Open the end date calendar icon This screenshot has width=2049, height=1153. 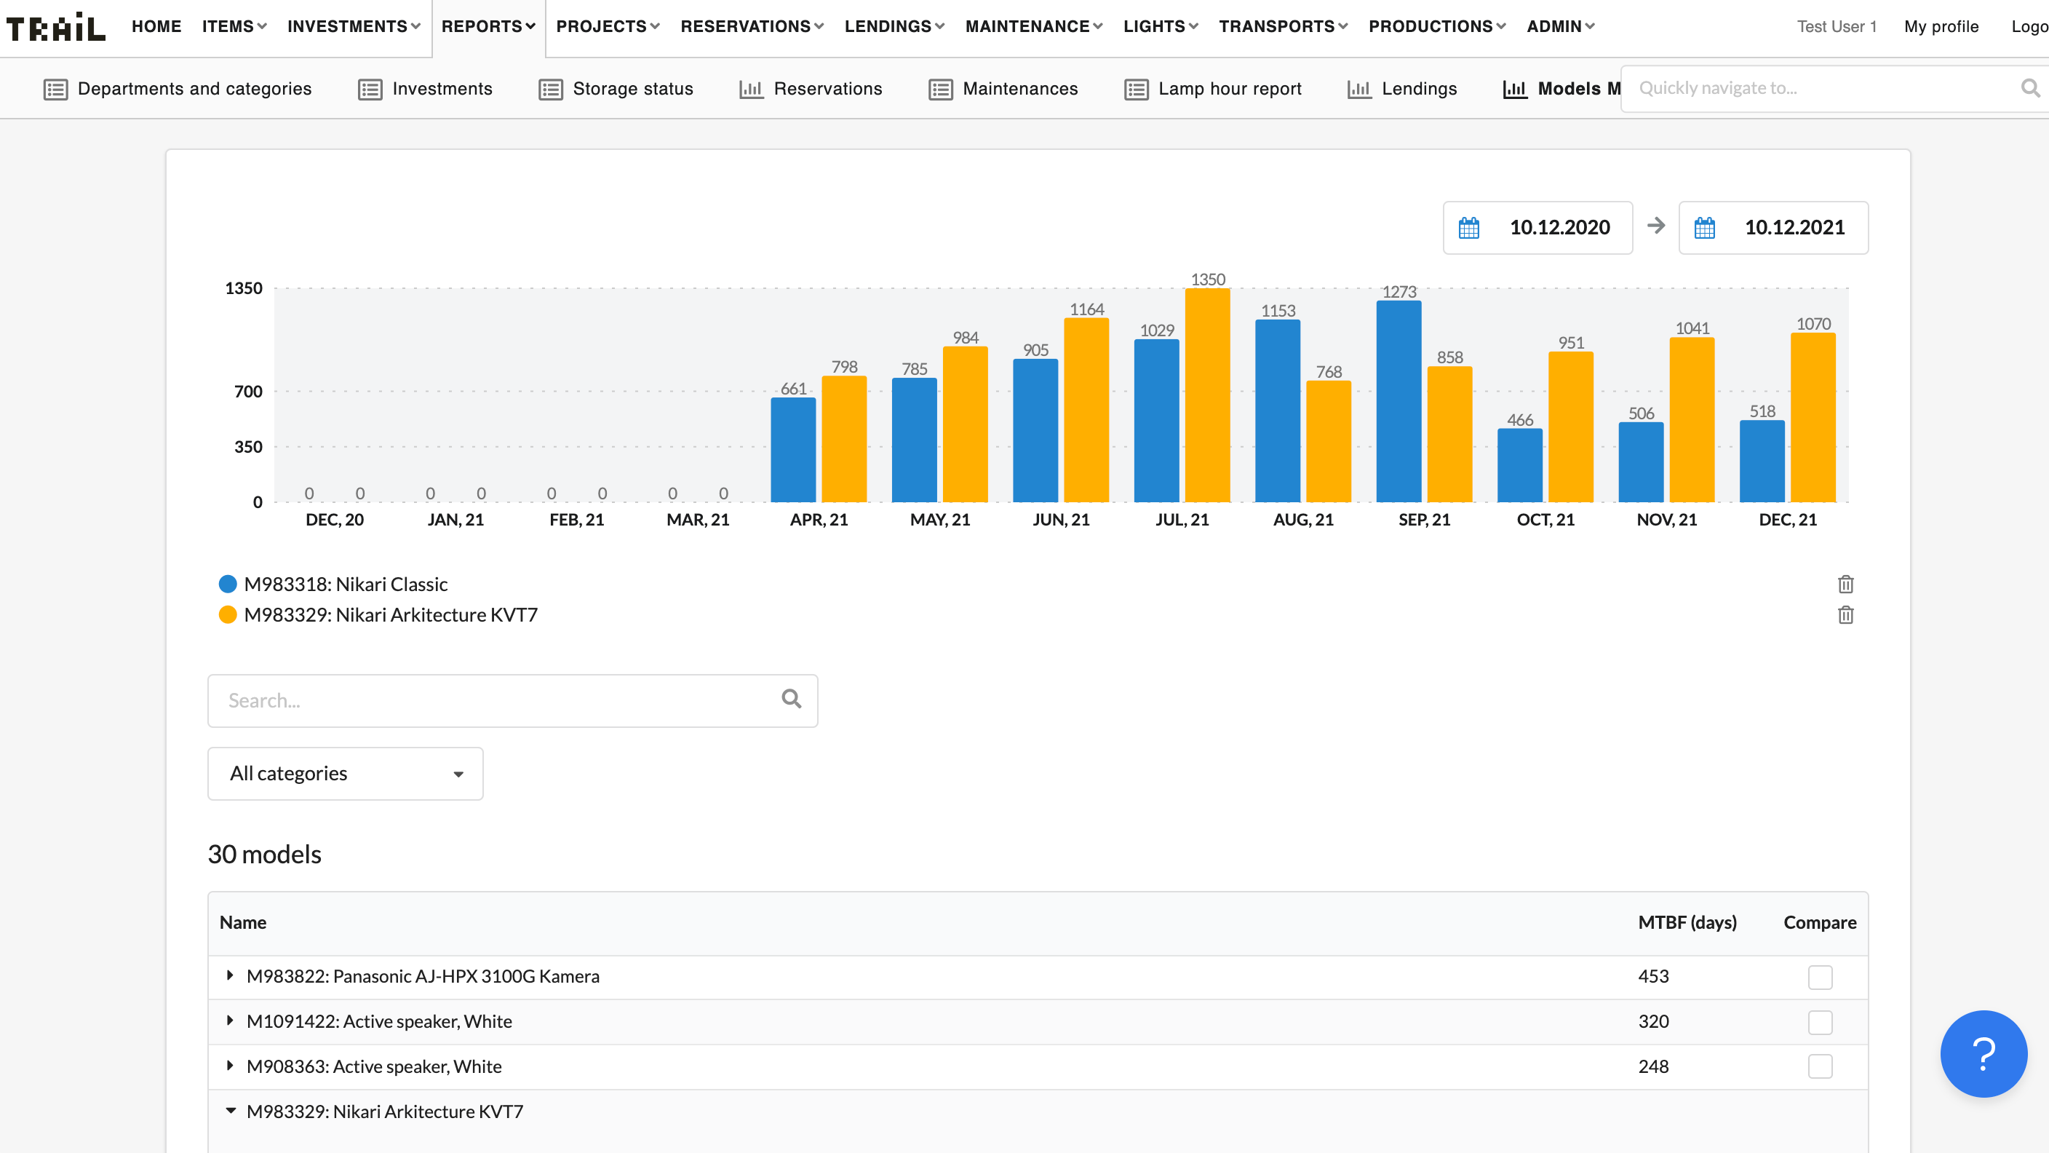[x=1705, y=228]
